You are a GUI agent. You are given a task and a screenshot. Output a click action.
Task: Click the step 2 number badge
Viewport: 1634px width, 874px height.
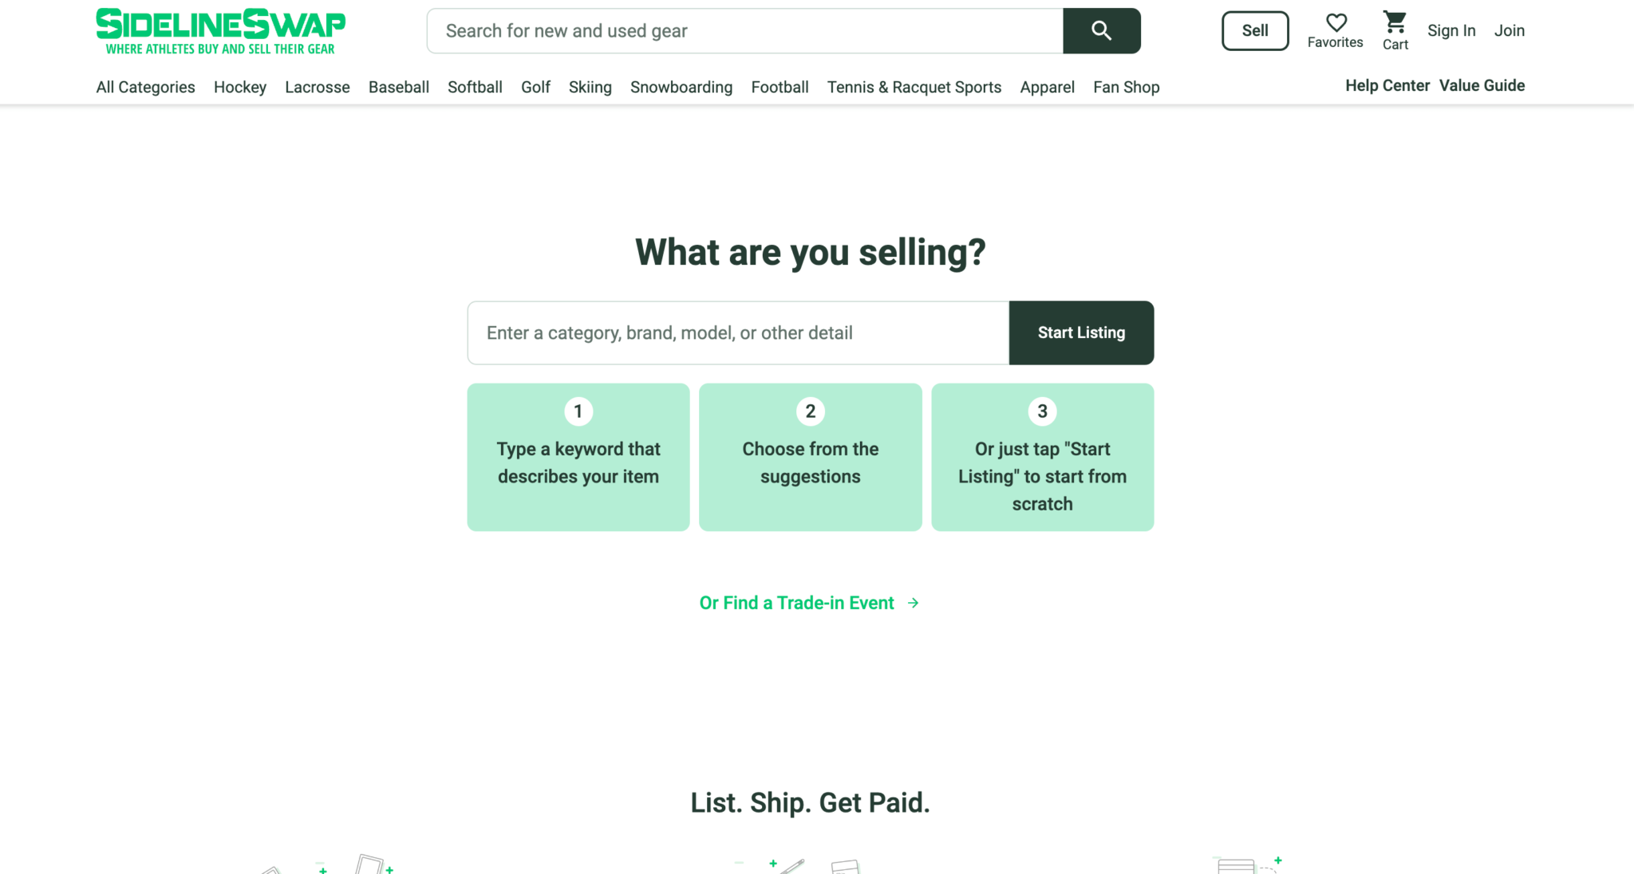tap(811, 411)
